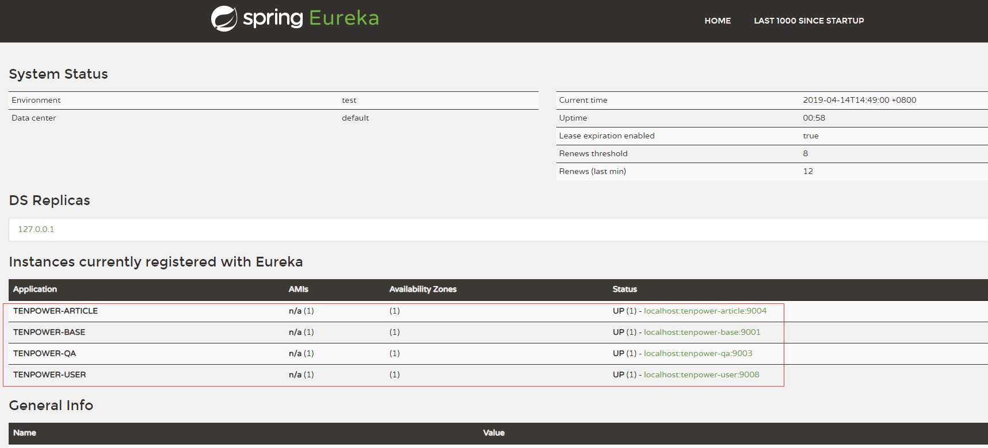Screen dimensions: 988x448
Task: Select the Data center label
Action: tap(34, 118)
